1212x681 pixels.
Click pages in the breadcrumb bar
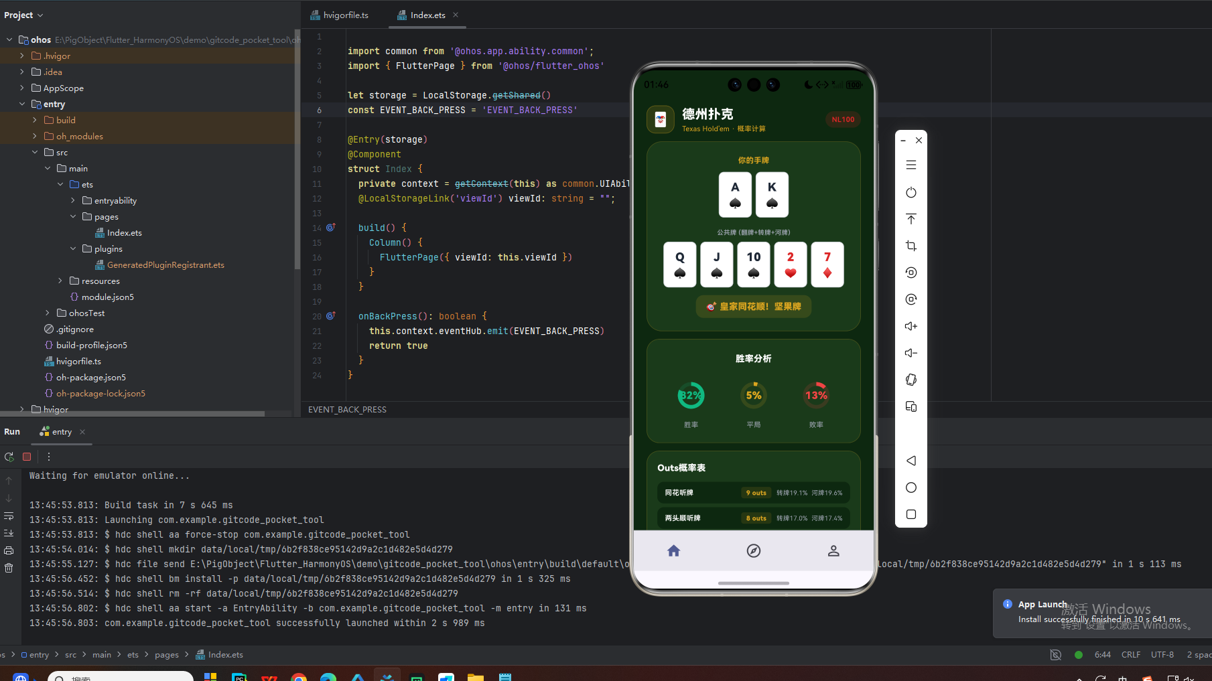167,655
